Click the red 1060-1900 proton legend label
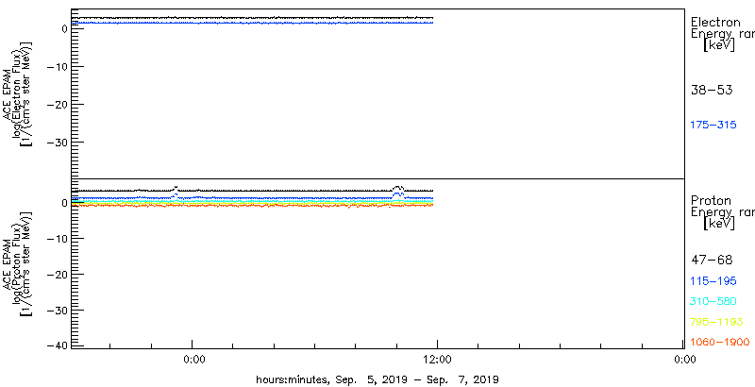755x387 pixels. tap(720, 343)
